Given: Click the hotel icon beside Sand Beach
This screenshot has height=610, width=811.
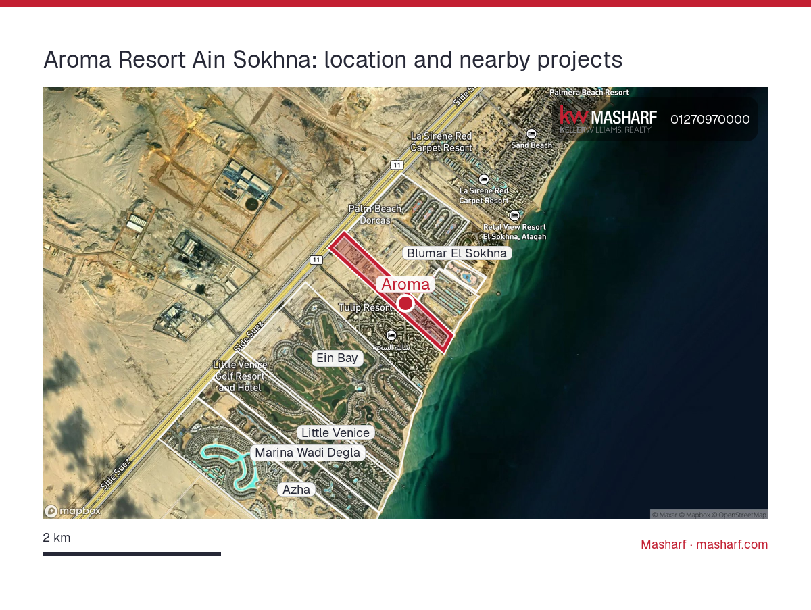Looking at the screenshot, I should (532, 134).
